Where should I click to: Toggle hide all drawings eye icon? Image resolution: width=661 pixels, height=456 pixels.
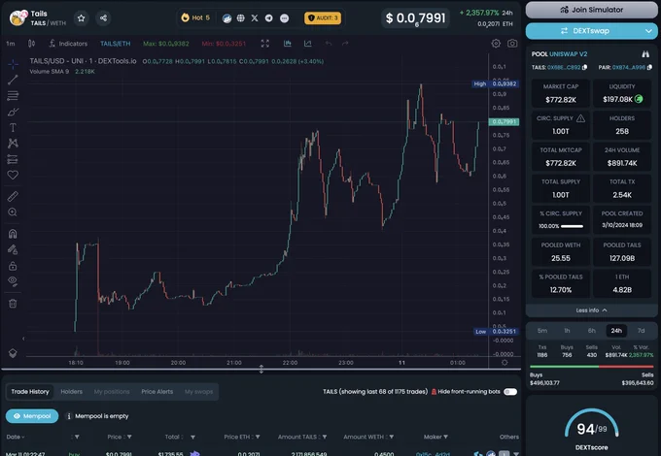point(13,281)
